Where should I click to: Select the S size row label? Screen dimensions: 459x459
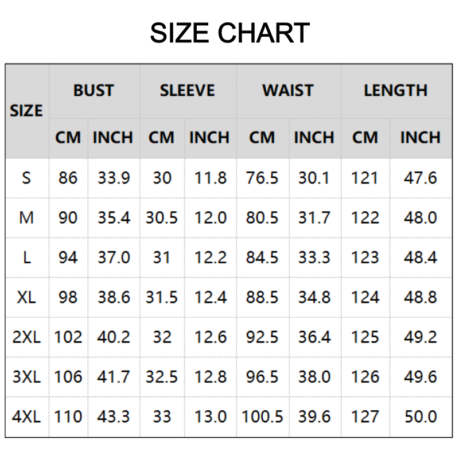point(26,178)
